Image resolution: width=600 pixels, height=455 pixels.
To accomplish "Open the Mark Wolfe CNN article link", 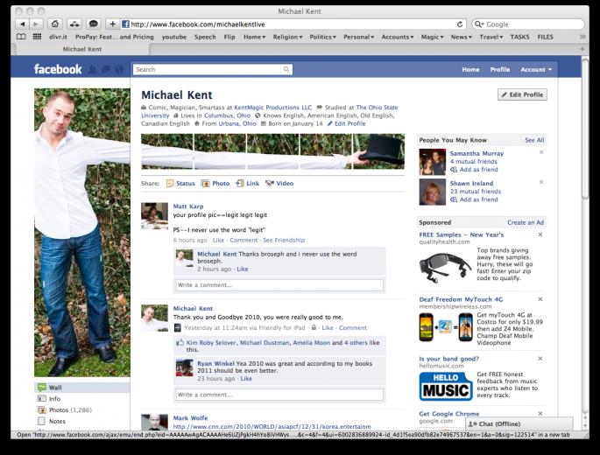I will [272, 426].
